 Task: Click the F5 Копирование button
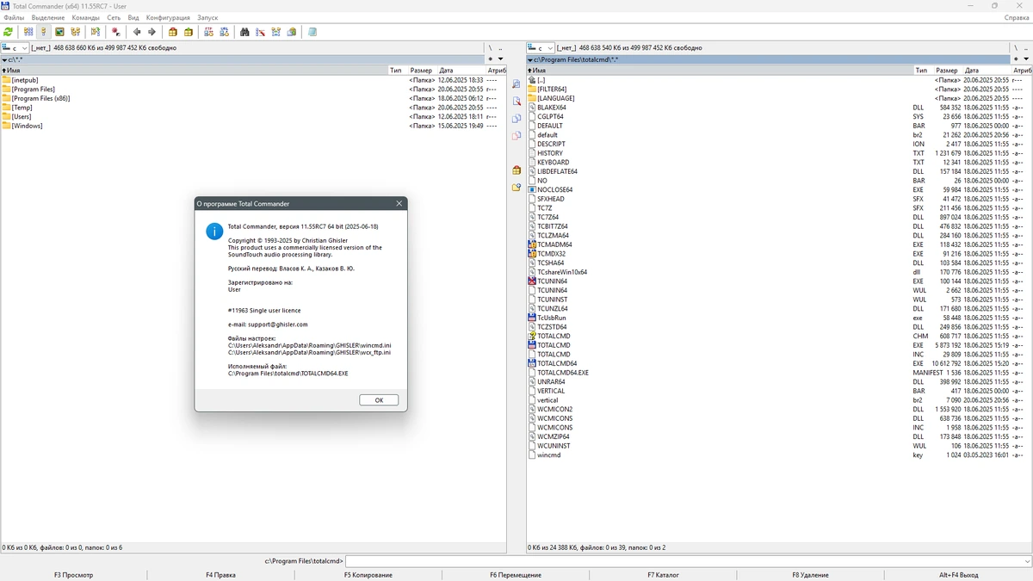(368, 575)
